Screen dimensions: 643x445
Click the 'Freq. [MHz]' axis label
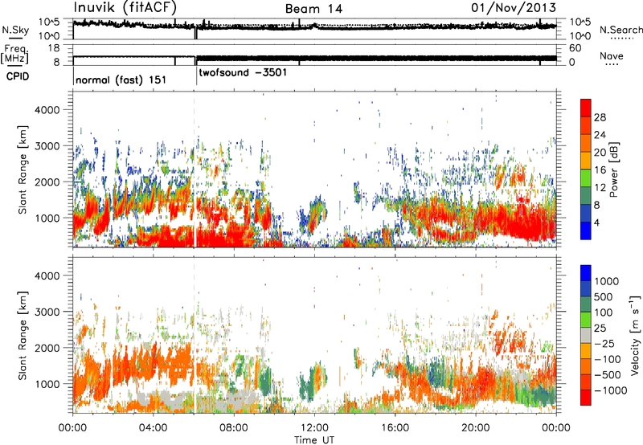point(14,54)
